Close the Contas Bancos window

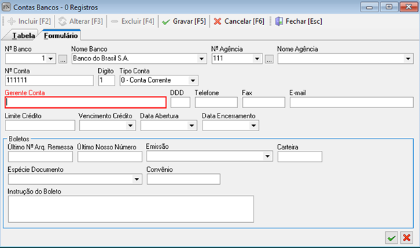tap(409, 7)
